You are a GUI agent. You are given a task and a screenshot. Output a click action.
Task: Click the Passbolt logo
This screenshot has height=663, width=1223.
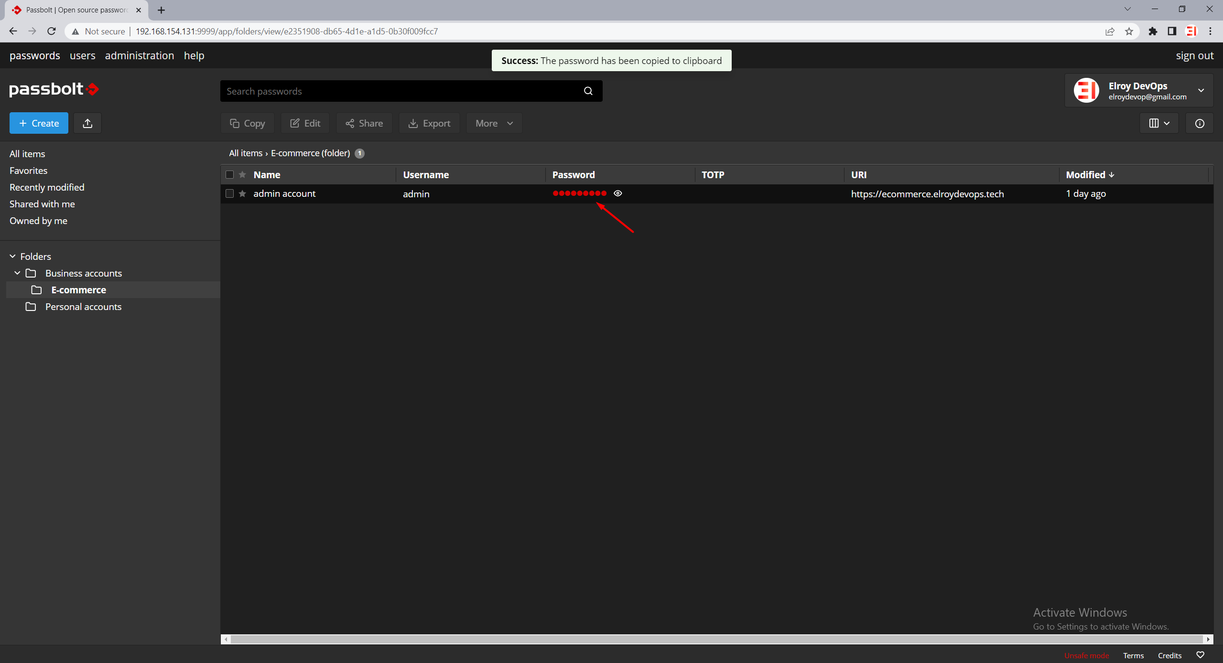click(x=54, y=89)
